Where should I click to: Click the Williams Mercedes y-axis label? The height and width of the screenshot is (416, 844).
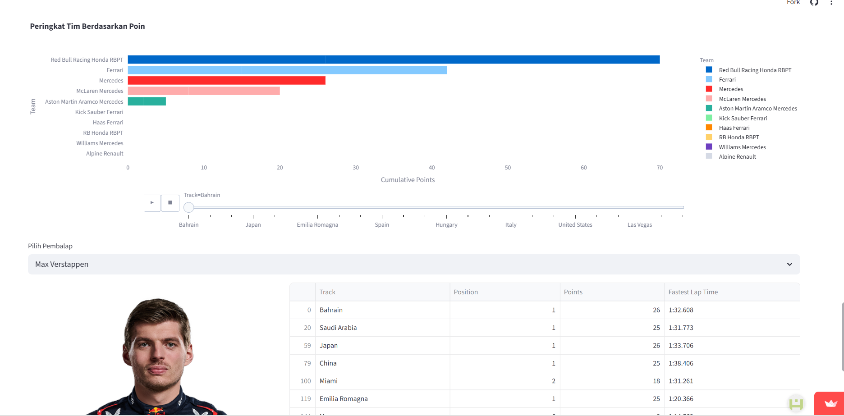tap(100, 143)
